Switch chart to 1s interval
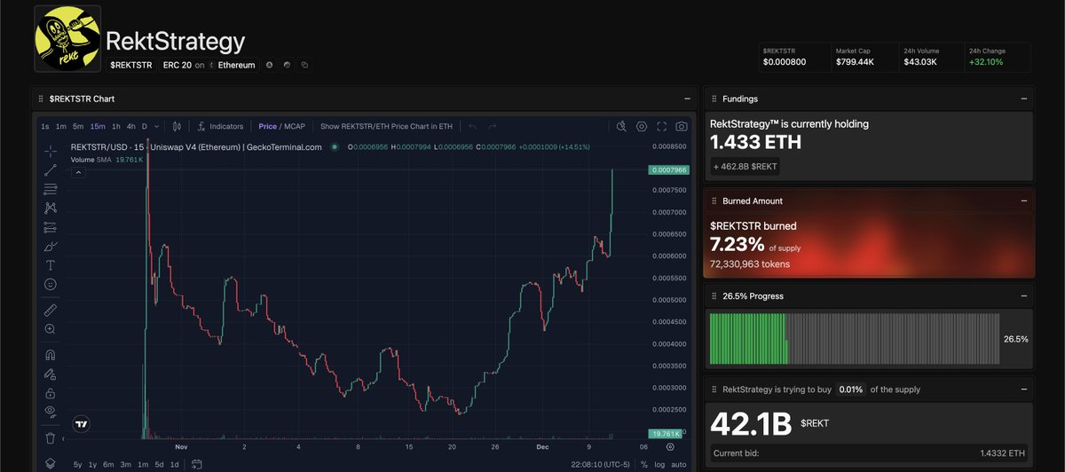Viewport: 1065px width, 472px height. coord(46,126)
